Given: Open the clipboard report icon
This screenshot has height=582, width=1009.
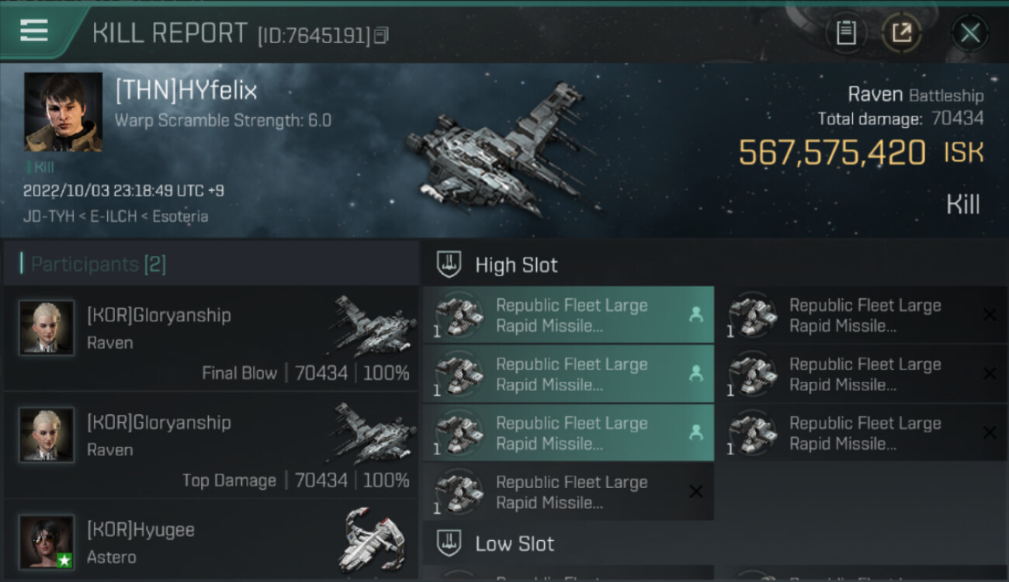Looking at the screenshot, I should 846,33.
